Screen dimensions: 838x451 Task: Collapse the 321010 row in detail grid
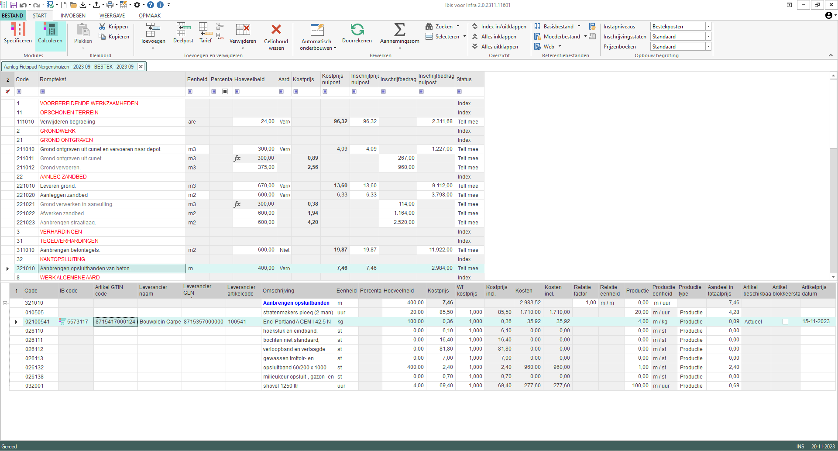coord(5,303)
